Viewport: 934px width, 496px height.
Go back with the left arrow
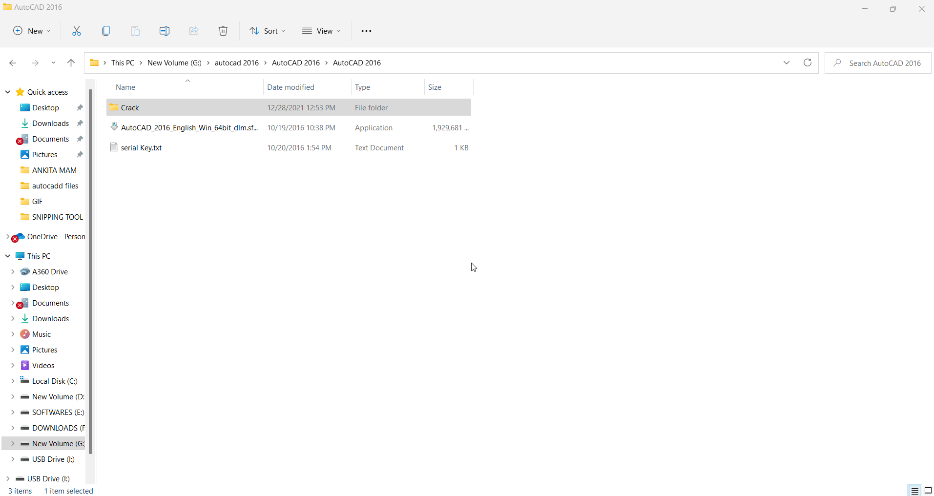pos(13,63)
